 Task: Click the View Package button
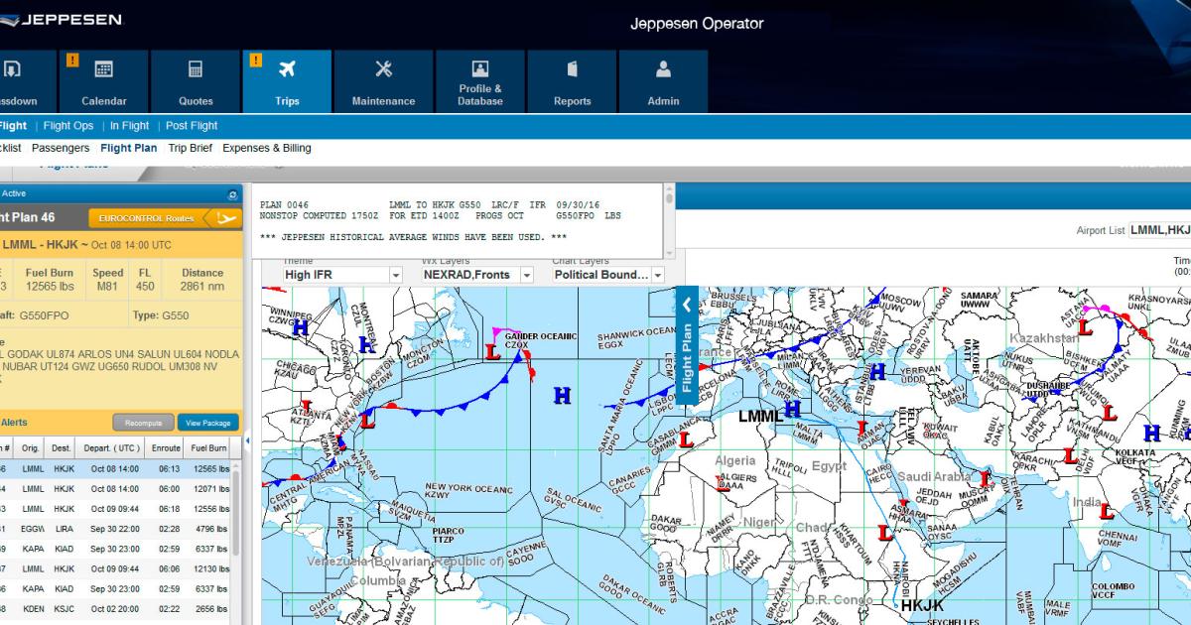point(206,422)
